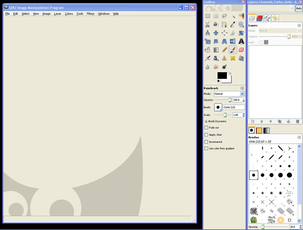The width and height of the screenshot is (303, 230).
Task: Activate the Ink tool
Action: 216,58
